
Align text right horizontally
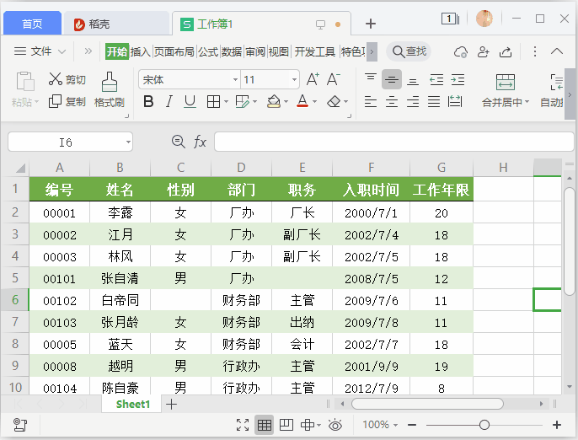413,101
